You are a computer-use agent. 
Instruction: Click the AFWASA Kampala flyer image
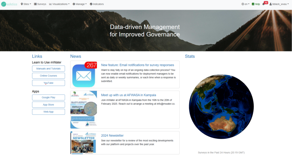tap(84, 110)
